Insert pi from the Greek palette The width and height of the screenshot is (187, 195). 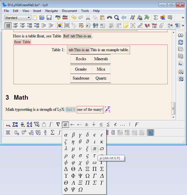coord(95,149)
